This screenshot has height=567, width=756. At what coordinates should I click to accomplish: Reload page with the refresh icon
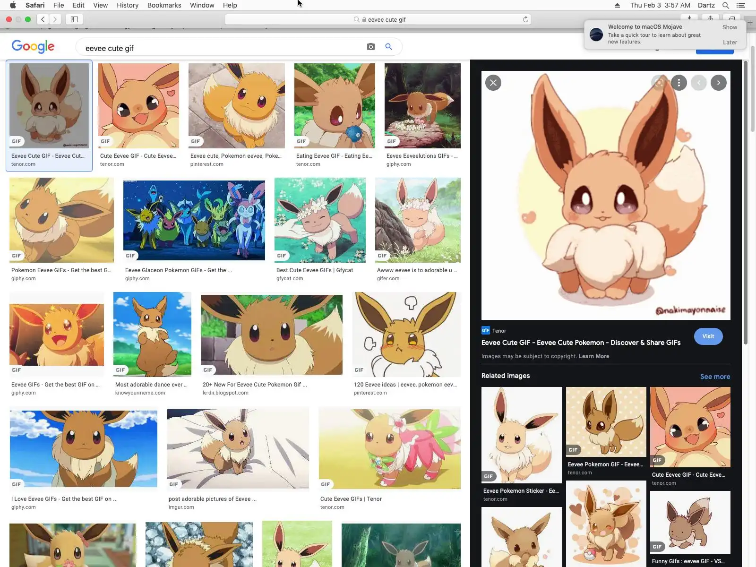click(525, 19)
